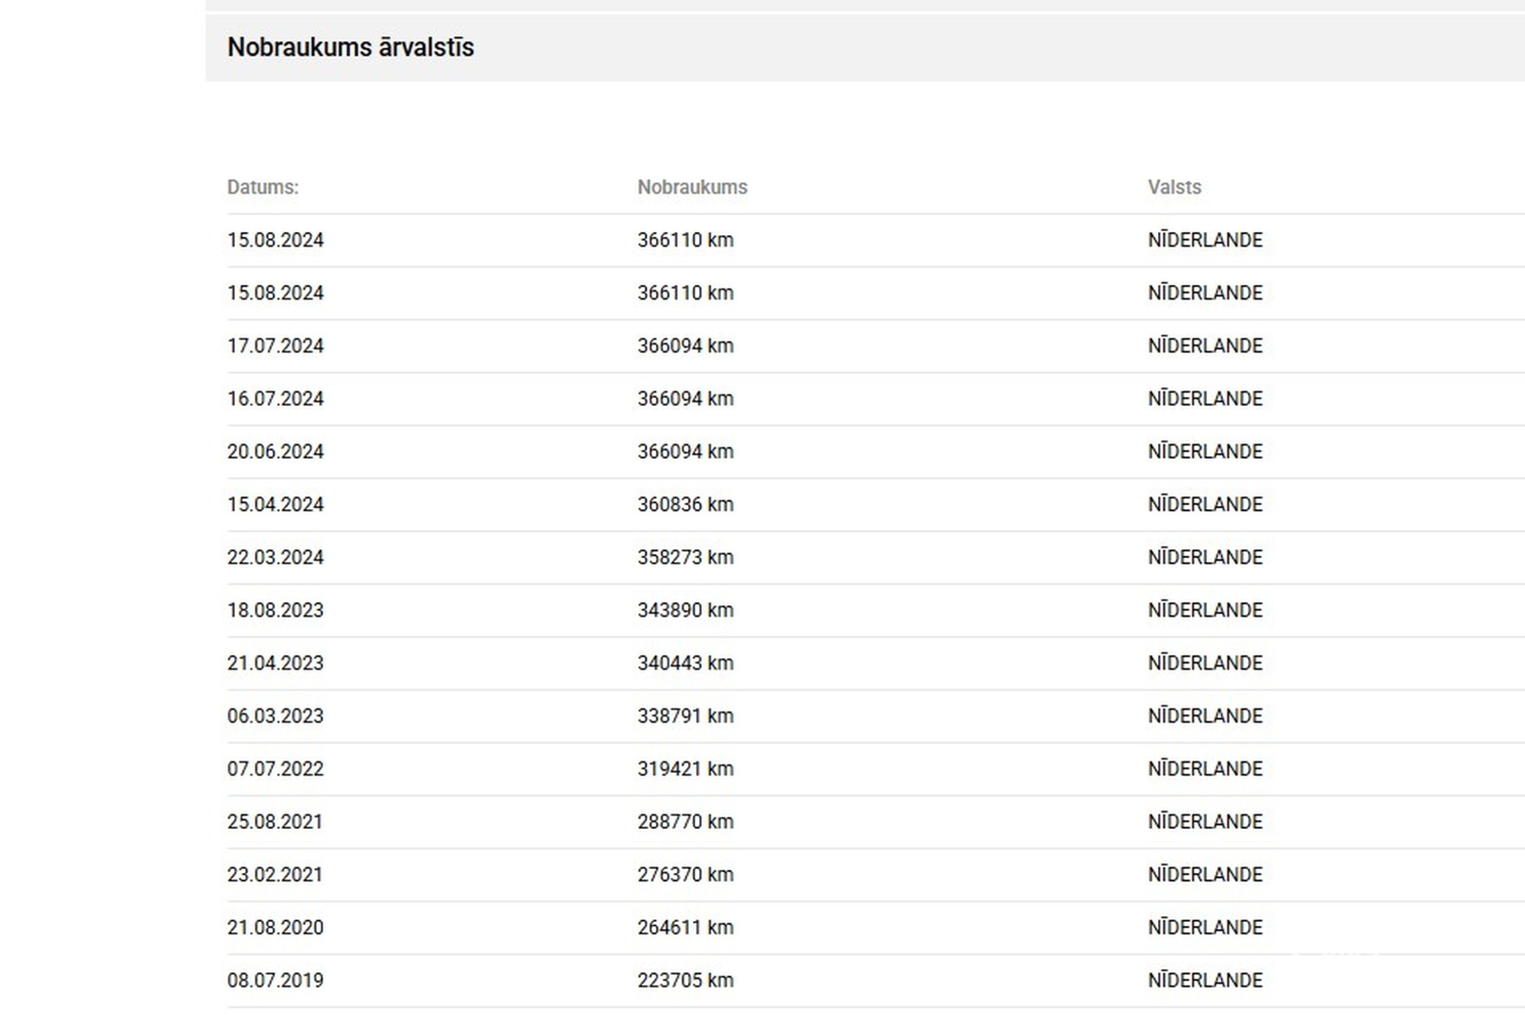1525x1016 pixels.
Task: Click the 25.08.2021 date entry
Action: pos(275,822)
